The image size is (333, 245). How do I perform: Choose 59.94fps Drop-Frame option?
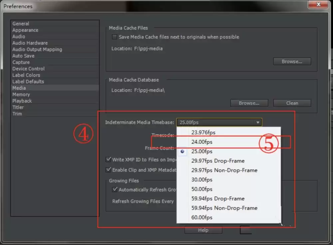click(x=229, y=198)
